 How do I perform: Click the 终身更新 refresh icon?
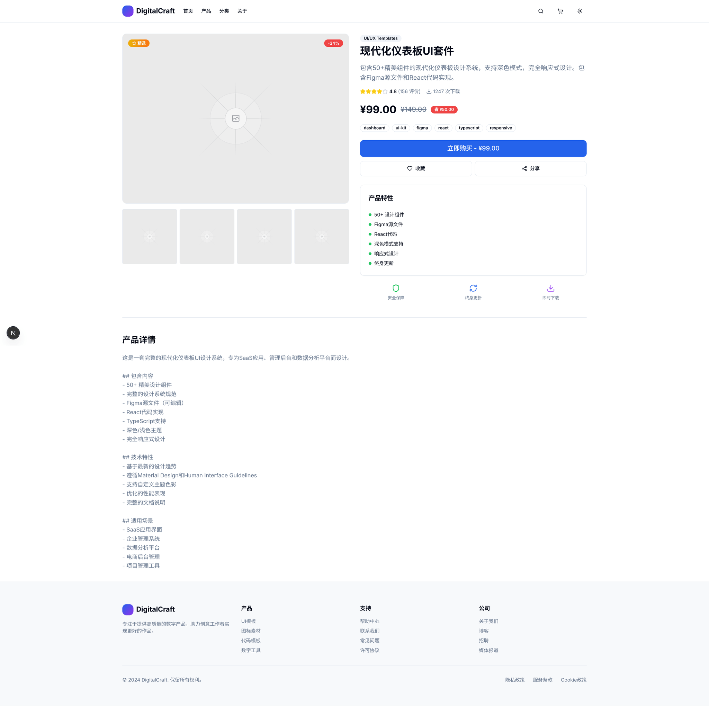coord(473,288)
